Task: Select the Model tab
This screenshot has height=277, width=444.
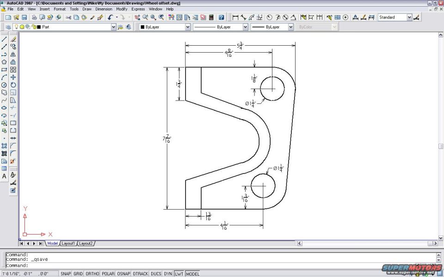Action: pyautogui.click(x=52, y=243)
